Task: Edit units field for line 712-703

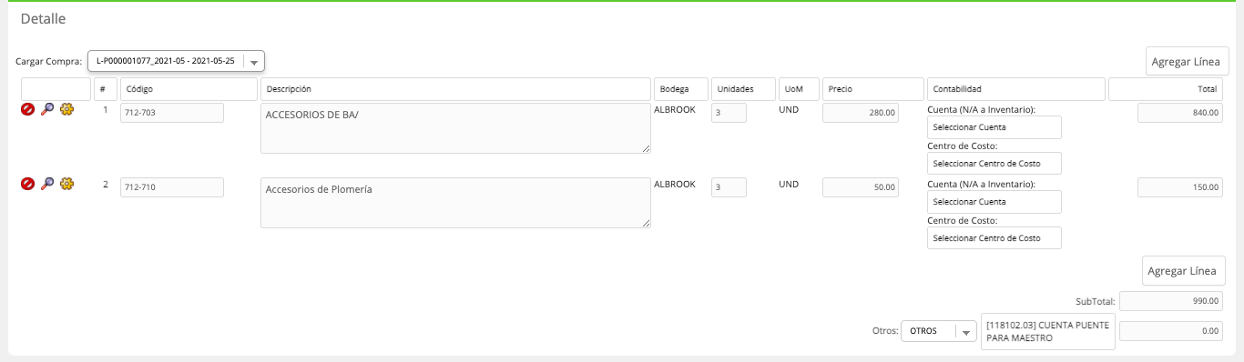Action: point(729,113)
